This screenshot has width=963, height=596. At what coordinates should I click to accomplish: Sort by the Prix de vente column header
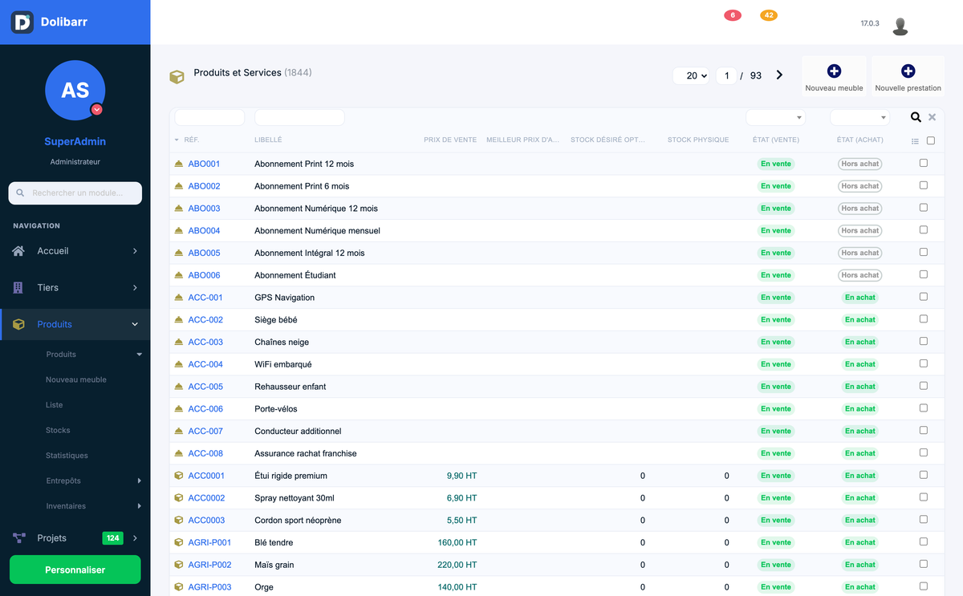pyautogui.click(x=450, y=140)
